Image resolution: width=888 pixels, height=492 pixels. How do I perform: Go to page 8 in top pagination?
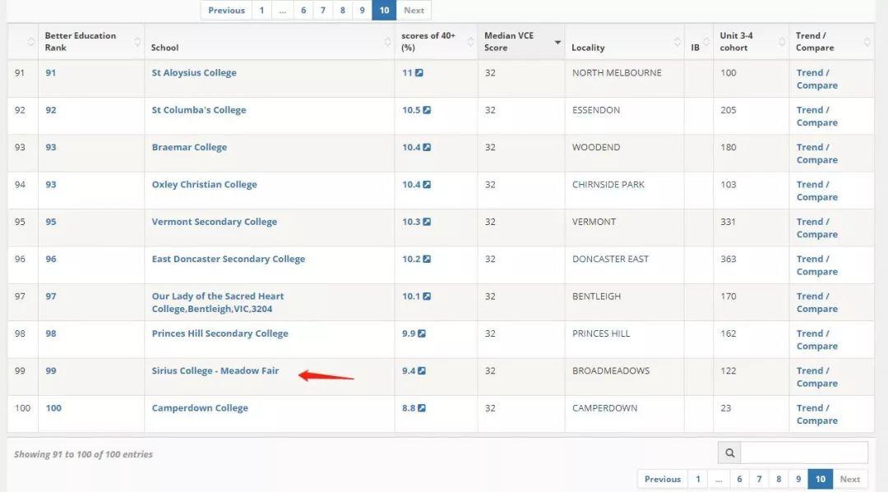point(343,10)
